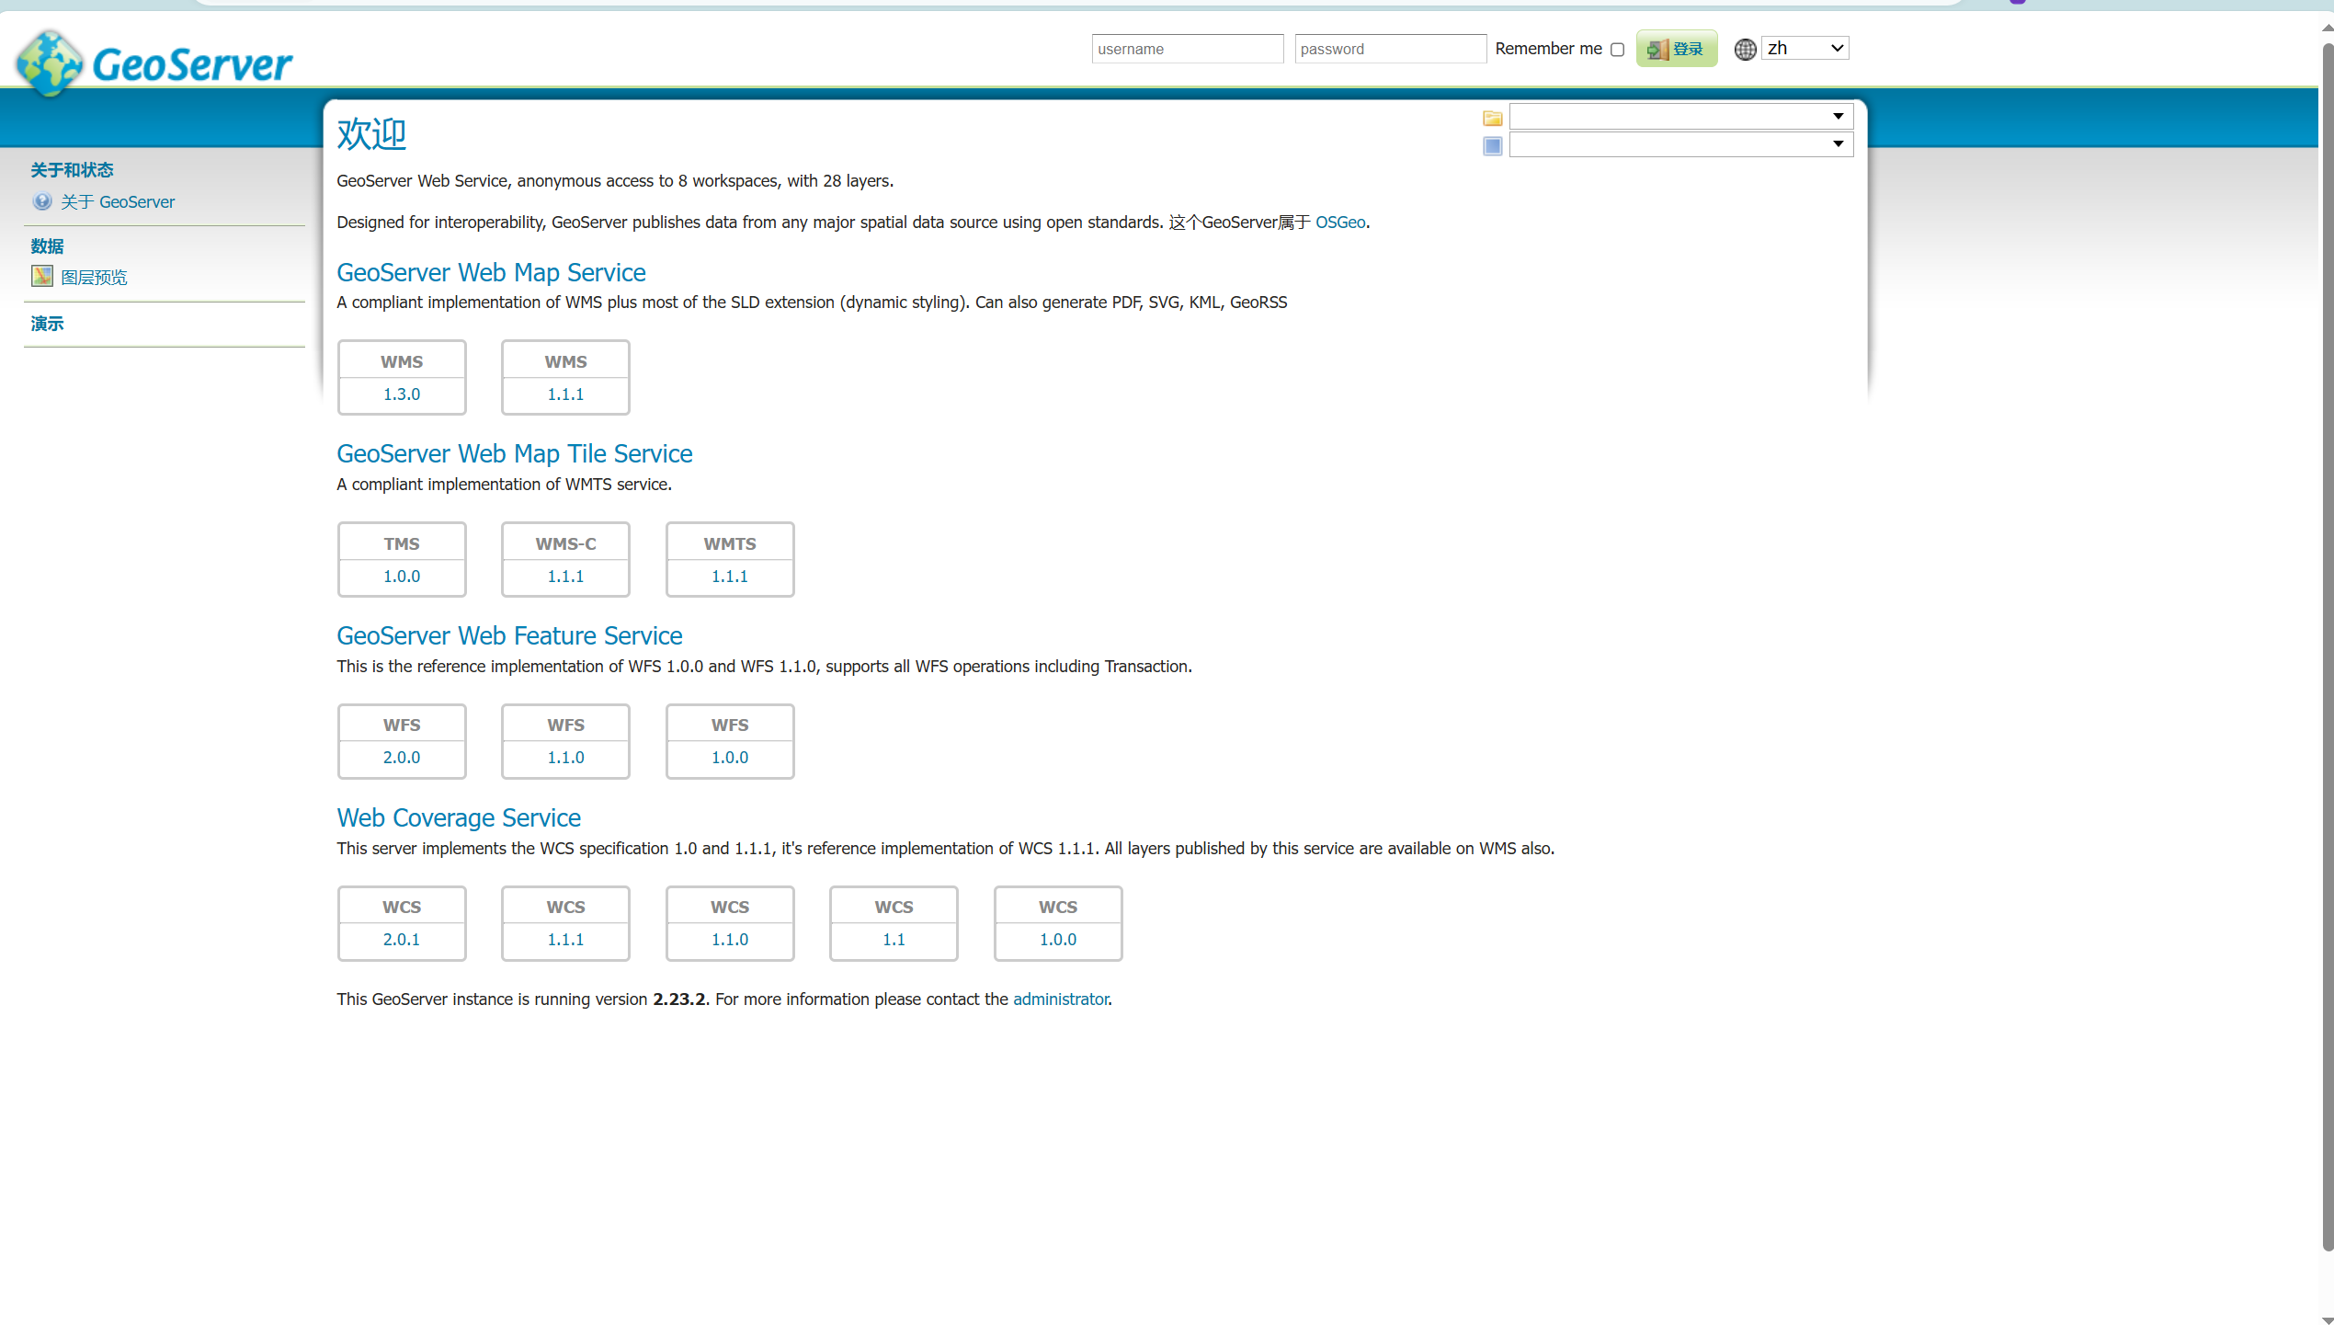Open WCS 1.1 capabilities link
The image size is (2334, 1325).
point(894,940)
